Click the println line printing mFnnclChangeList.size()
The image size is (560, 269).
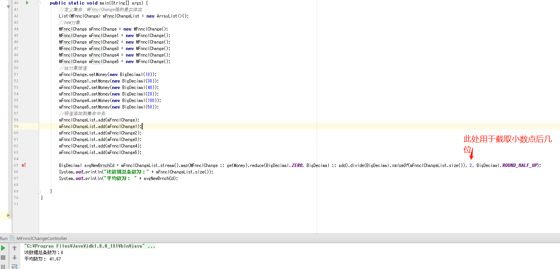click(136, 172)
